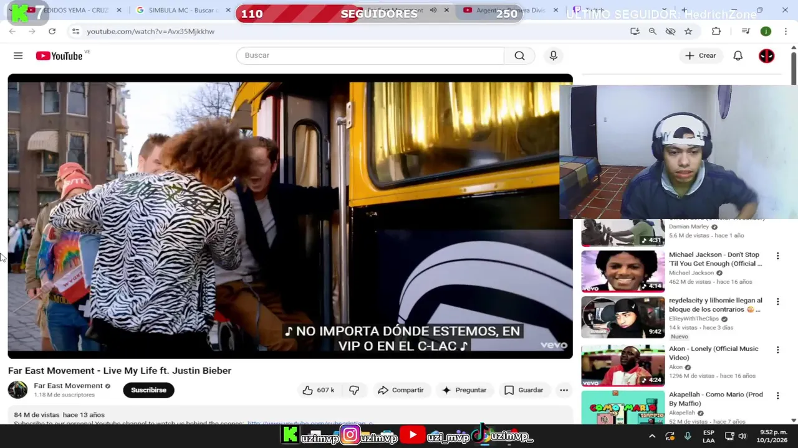The width and height of the screenshot is (798, 448).
Task: Click the microphone icon in system tray
Action: (x=688, y=436)
